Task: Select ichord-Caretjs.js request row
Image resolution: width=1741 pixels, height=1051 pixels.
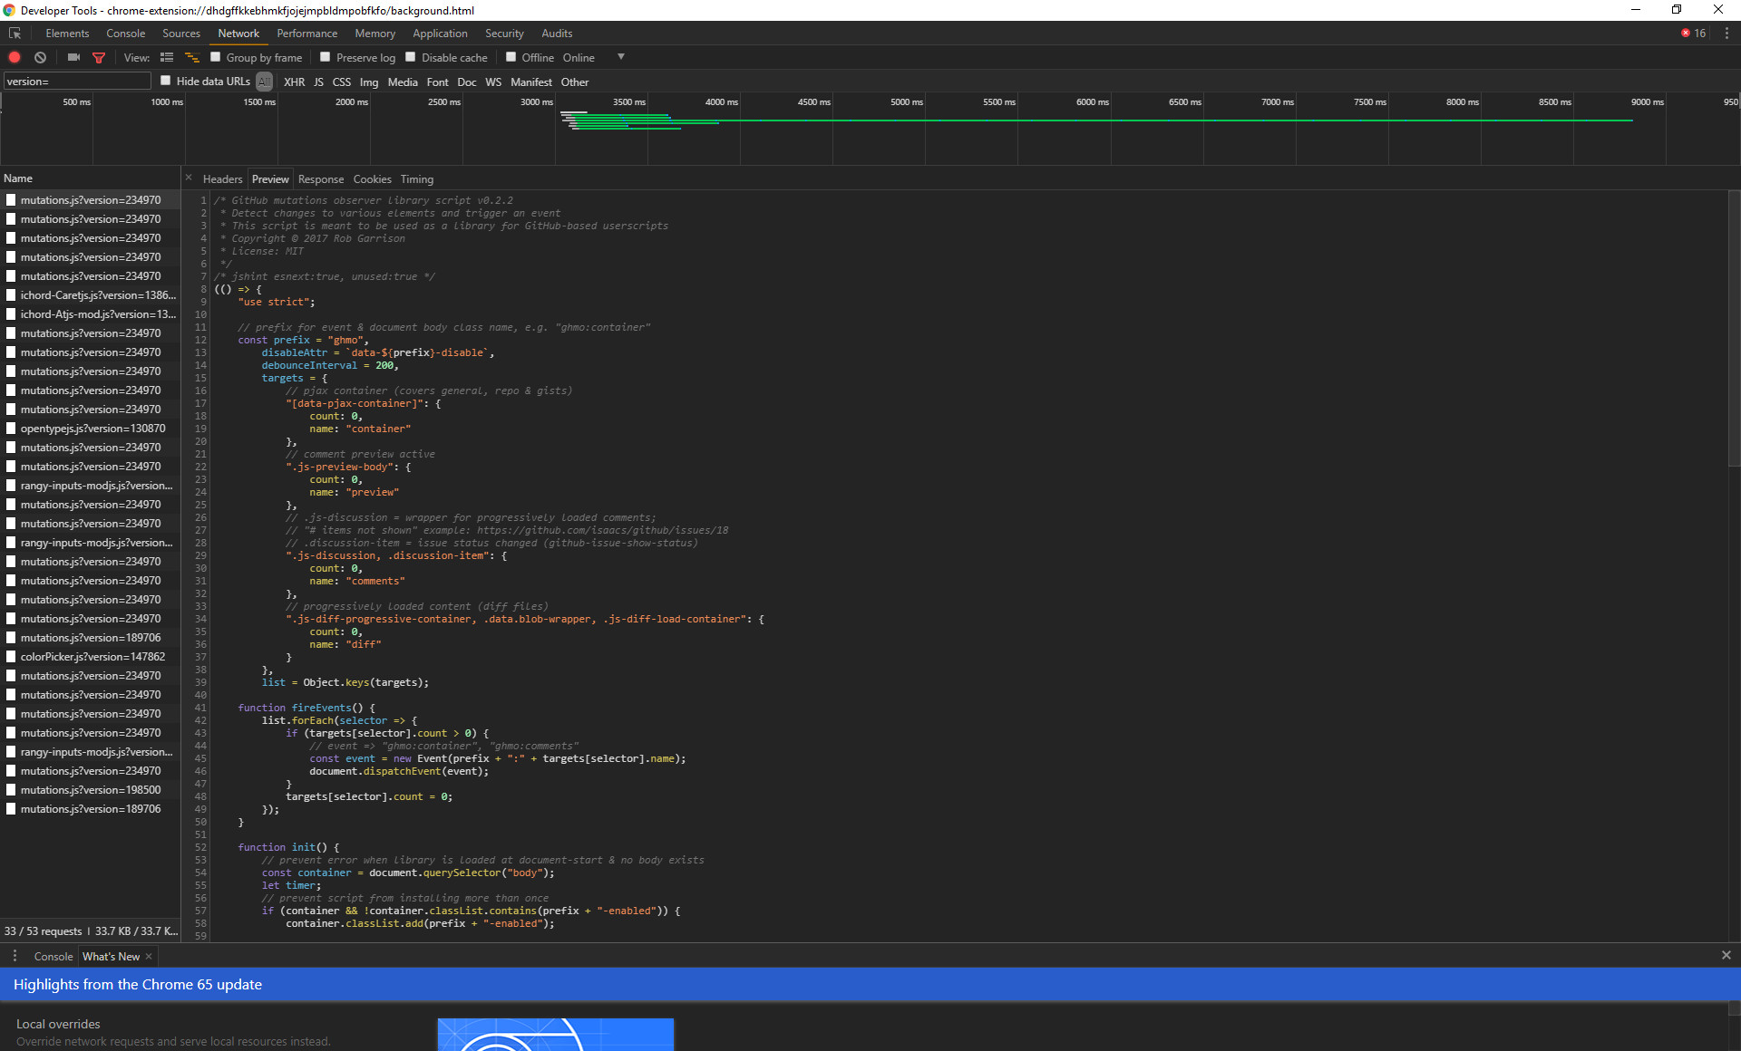Action: [x=91, y=295]
